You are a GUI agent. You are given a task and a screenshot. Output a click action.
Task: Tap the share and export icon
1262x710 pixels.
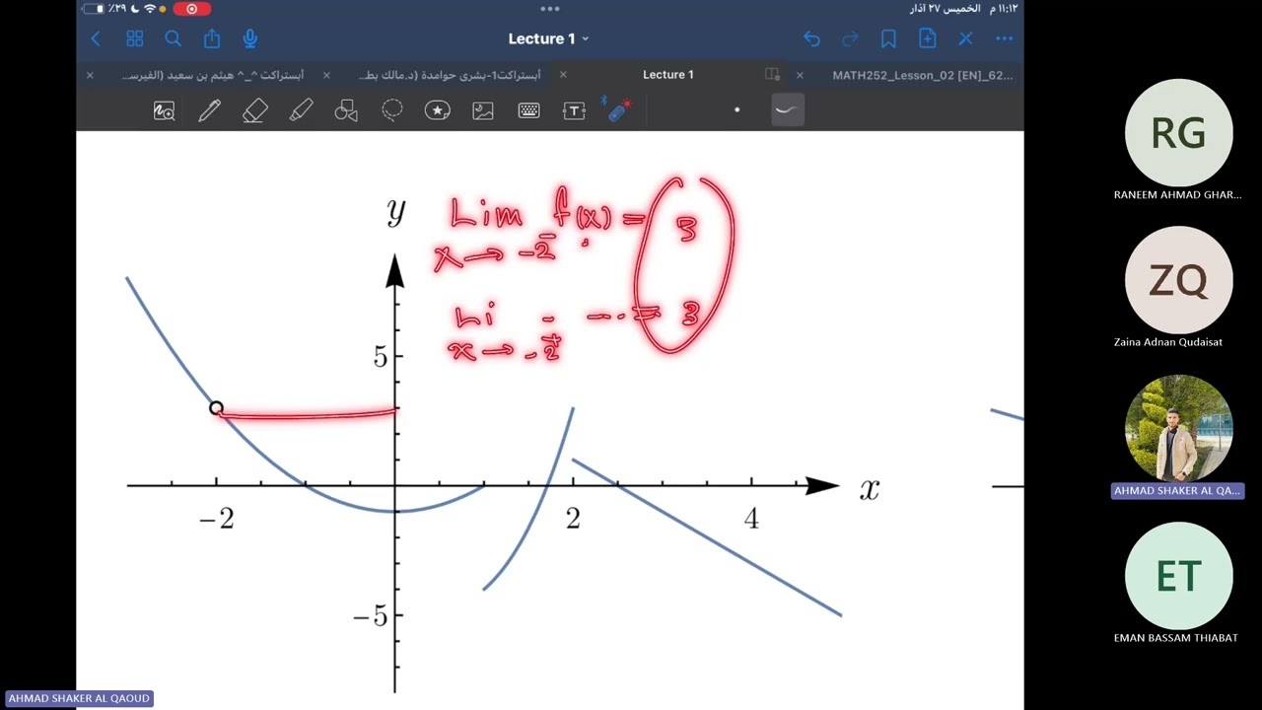(x=212, y=38)
